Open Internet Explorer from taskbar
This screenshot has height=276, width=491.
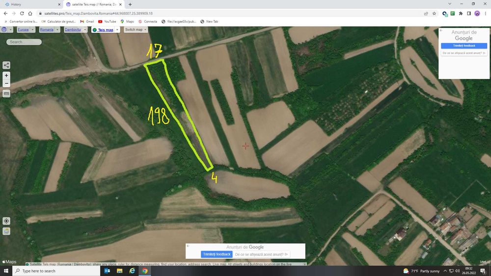[132, 271]
